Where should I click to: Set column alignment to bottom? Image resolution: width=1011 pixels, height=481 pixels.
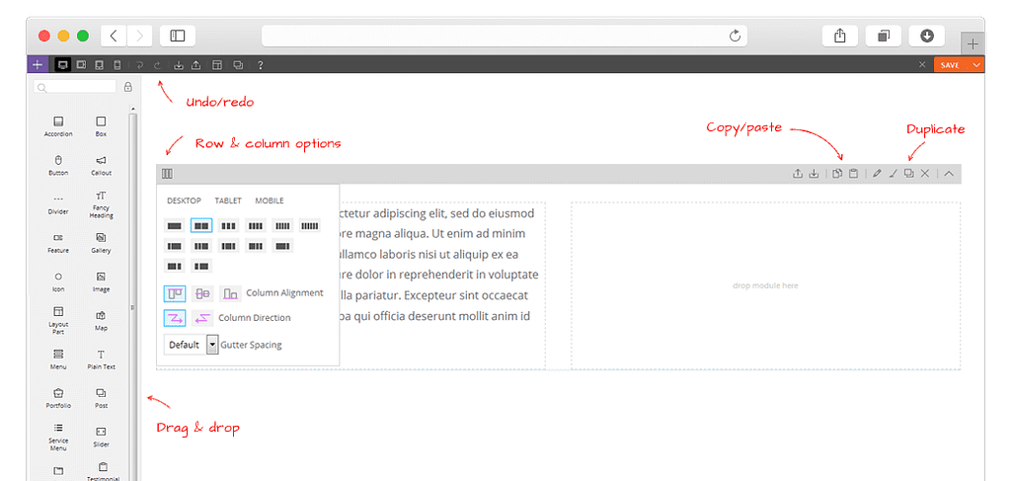tap(230, 293)
